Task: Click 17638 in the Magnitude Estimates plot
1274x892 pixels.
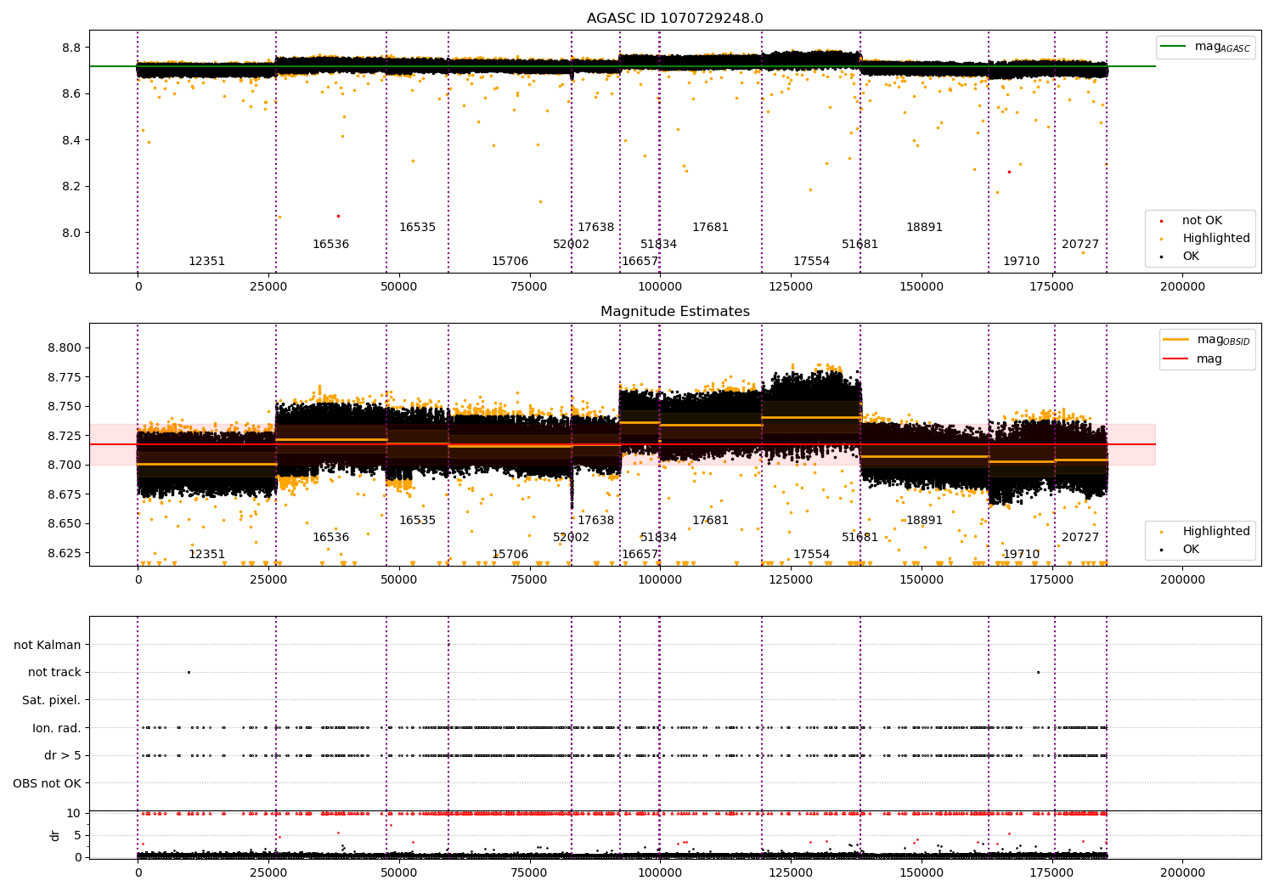Action: 595,521
